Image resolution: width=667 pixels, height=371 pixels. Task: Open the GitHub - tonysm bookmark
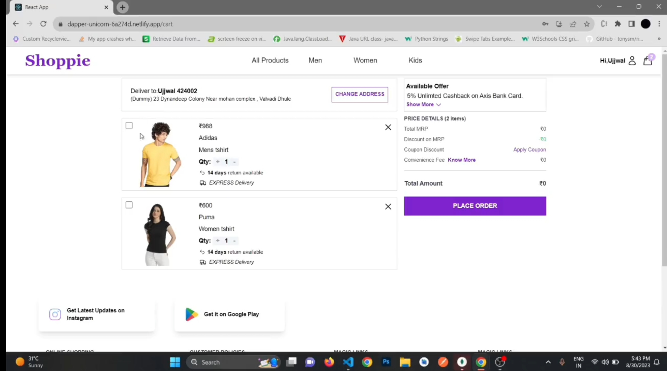point(615,39)
